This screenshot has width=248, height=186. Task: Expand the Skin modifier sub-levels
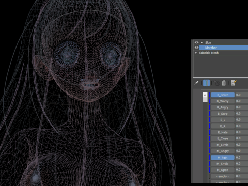coord(202,42)
